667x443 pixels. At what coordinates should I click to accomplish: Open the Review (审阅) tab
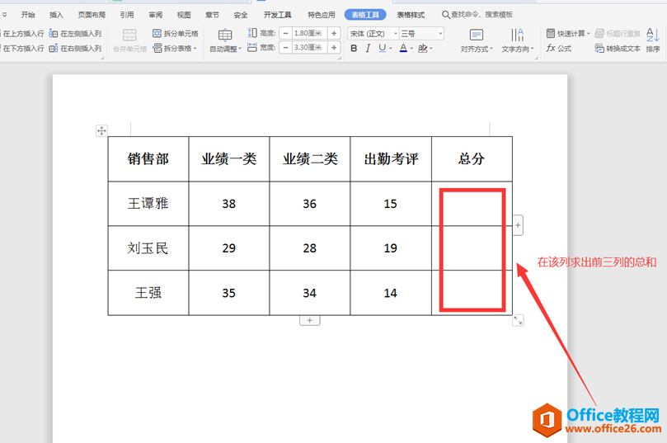(x=155, y=15)
